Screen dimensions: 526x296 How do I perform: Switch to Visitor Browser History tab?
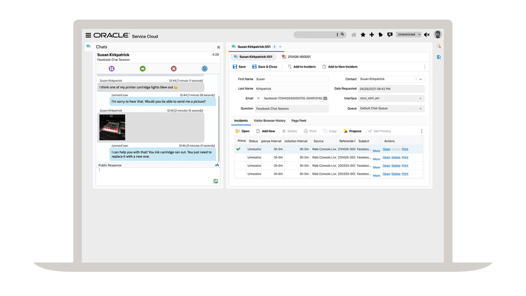tap(270, 121)
